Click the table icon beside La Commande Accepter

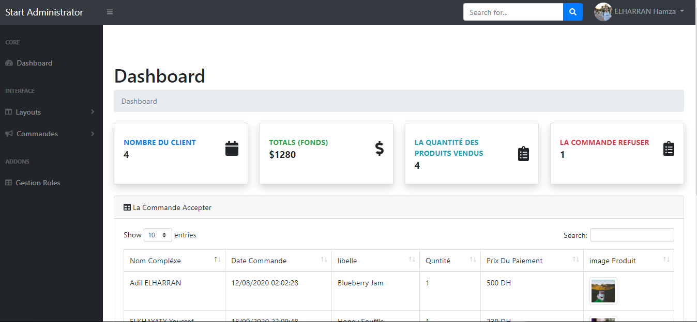point(127,207)
